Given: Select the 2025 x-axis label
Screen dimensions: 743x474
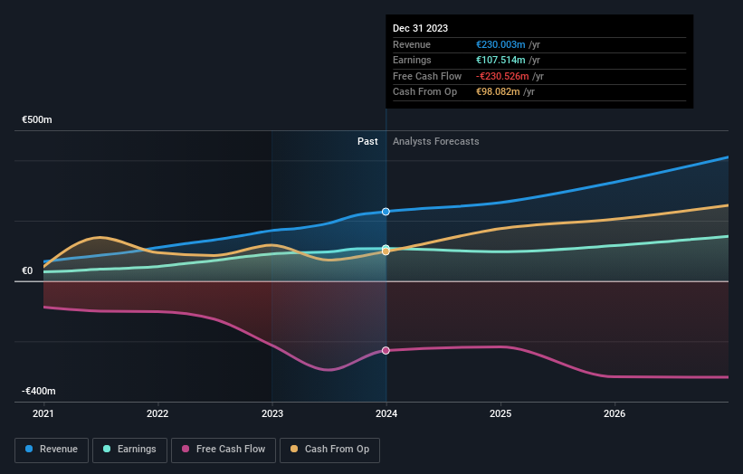Looking at the screenshot, I should pyautogui.click(x=500, y=413).
